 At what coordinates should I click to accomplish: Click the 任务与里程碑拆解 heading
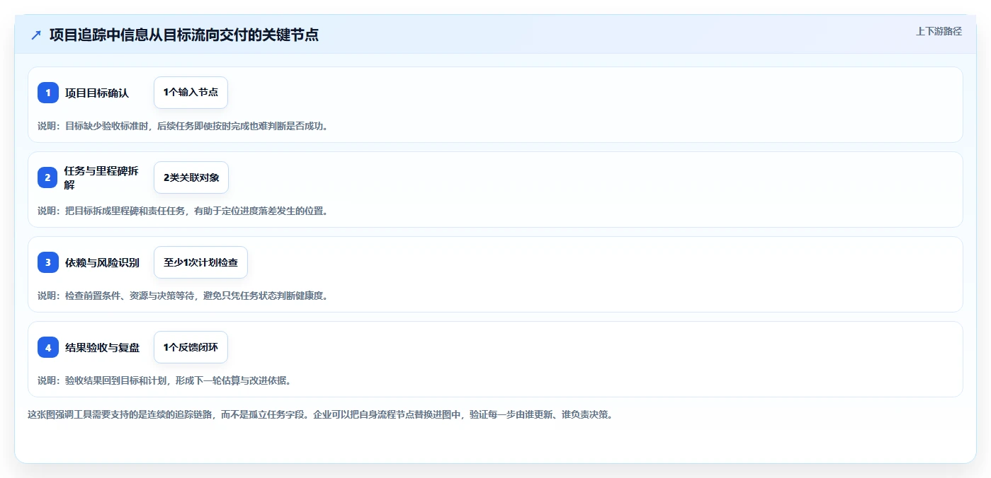[x=102, y=177]
